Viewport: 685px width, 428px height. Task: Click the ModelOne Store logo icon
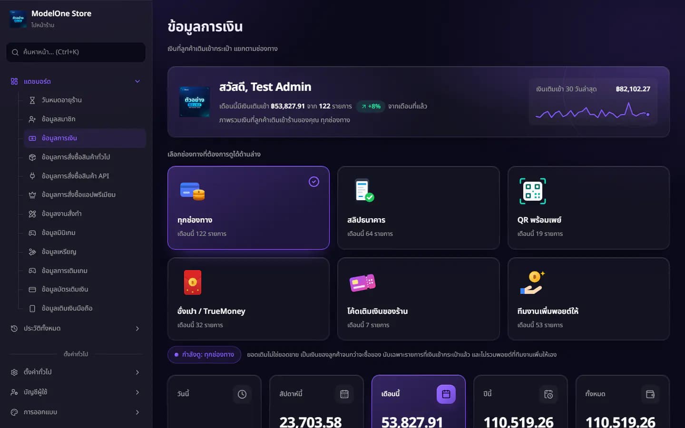(18, 19)
